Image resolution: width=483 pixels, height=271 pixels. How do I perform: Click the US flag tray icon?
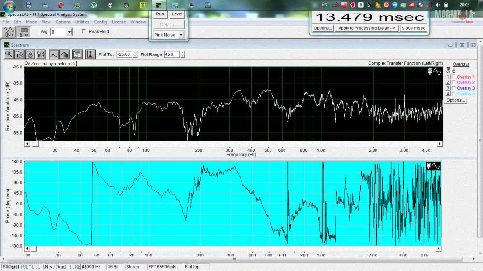(x=344, y=5)
